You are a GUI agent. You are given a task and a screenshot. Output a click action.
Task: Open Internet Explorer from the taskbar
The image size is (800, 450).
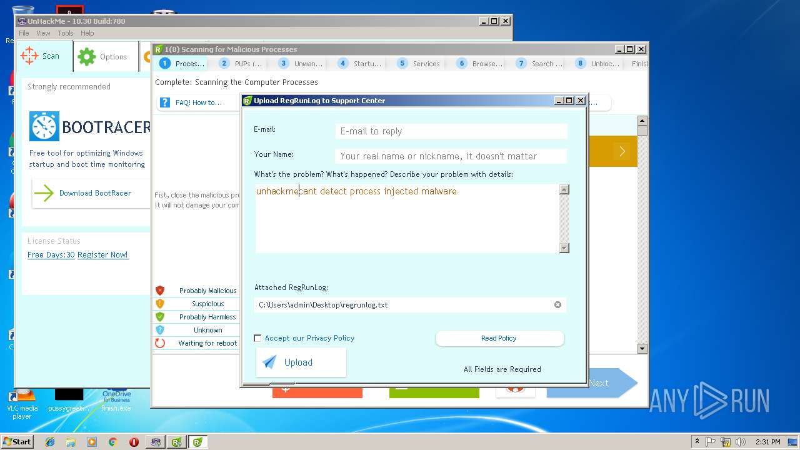[50, 442]
